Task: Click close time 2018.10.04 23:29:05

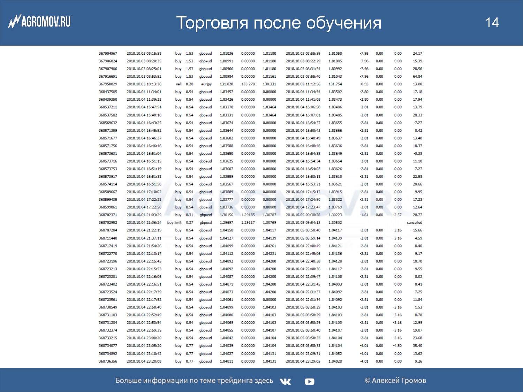Action: pos(303,361)
